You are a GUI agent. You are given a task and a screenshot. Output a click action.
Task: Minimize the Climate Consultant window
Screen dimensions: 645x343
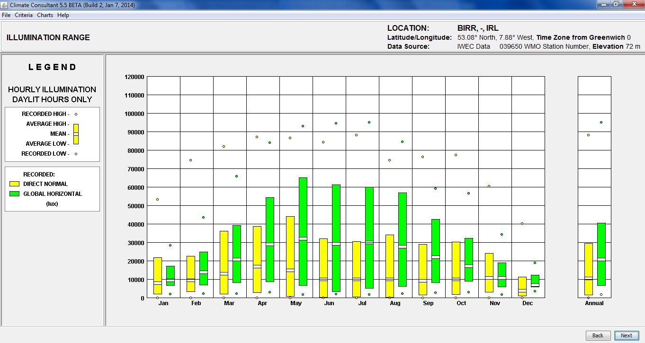603,4
